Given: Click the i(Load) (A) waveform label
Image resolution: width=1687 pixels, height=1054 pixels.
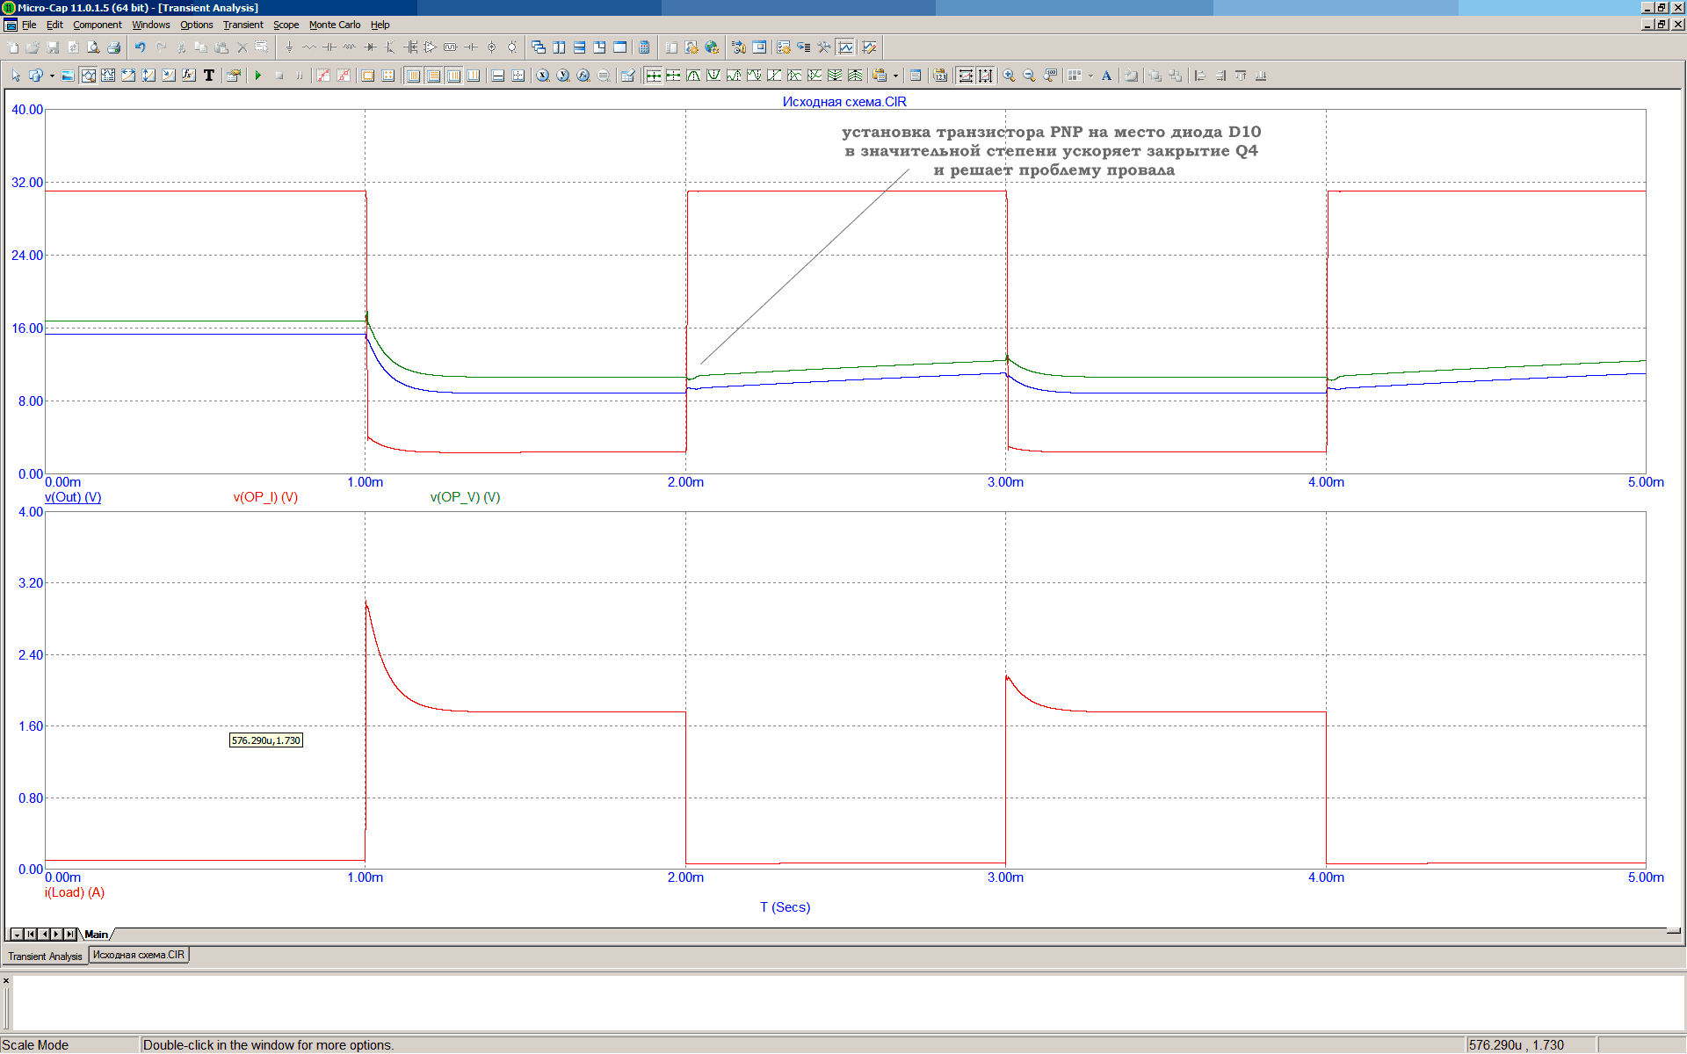Looking at the screenshot, I should pyautogui.click(x=75, y=892).
